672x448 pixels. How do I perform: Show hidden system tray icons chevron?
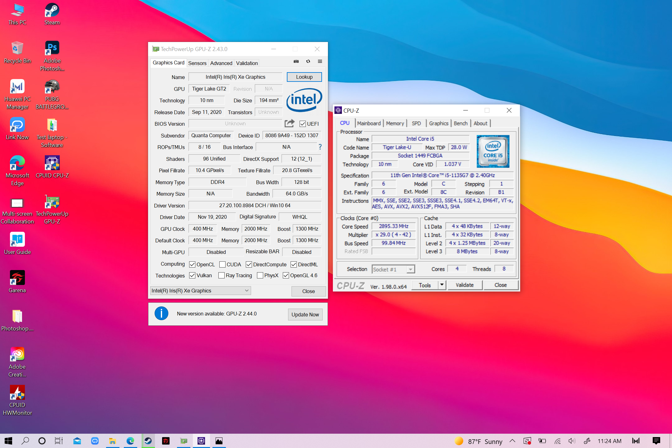pyautogui.click(x=512, y=441)
